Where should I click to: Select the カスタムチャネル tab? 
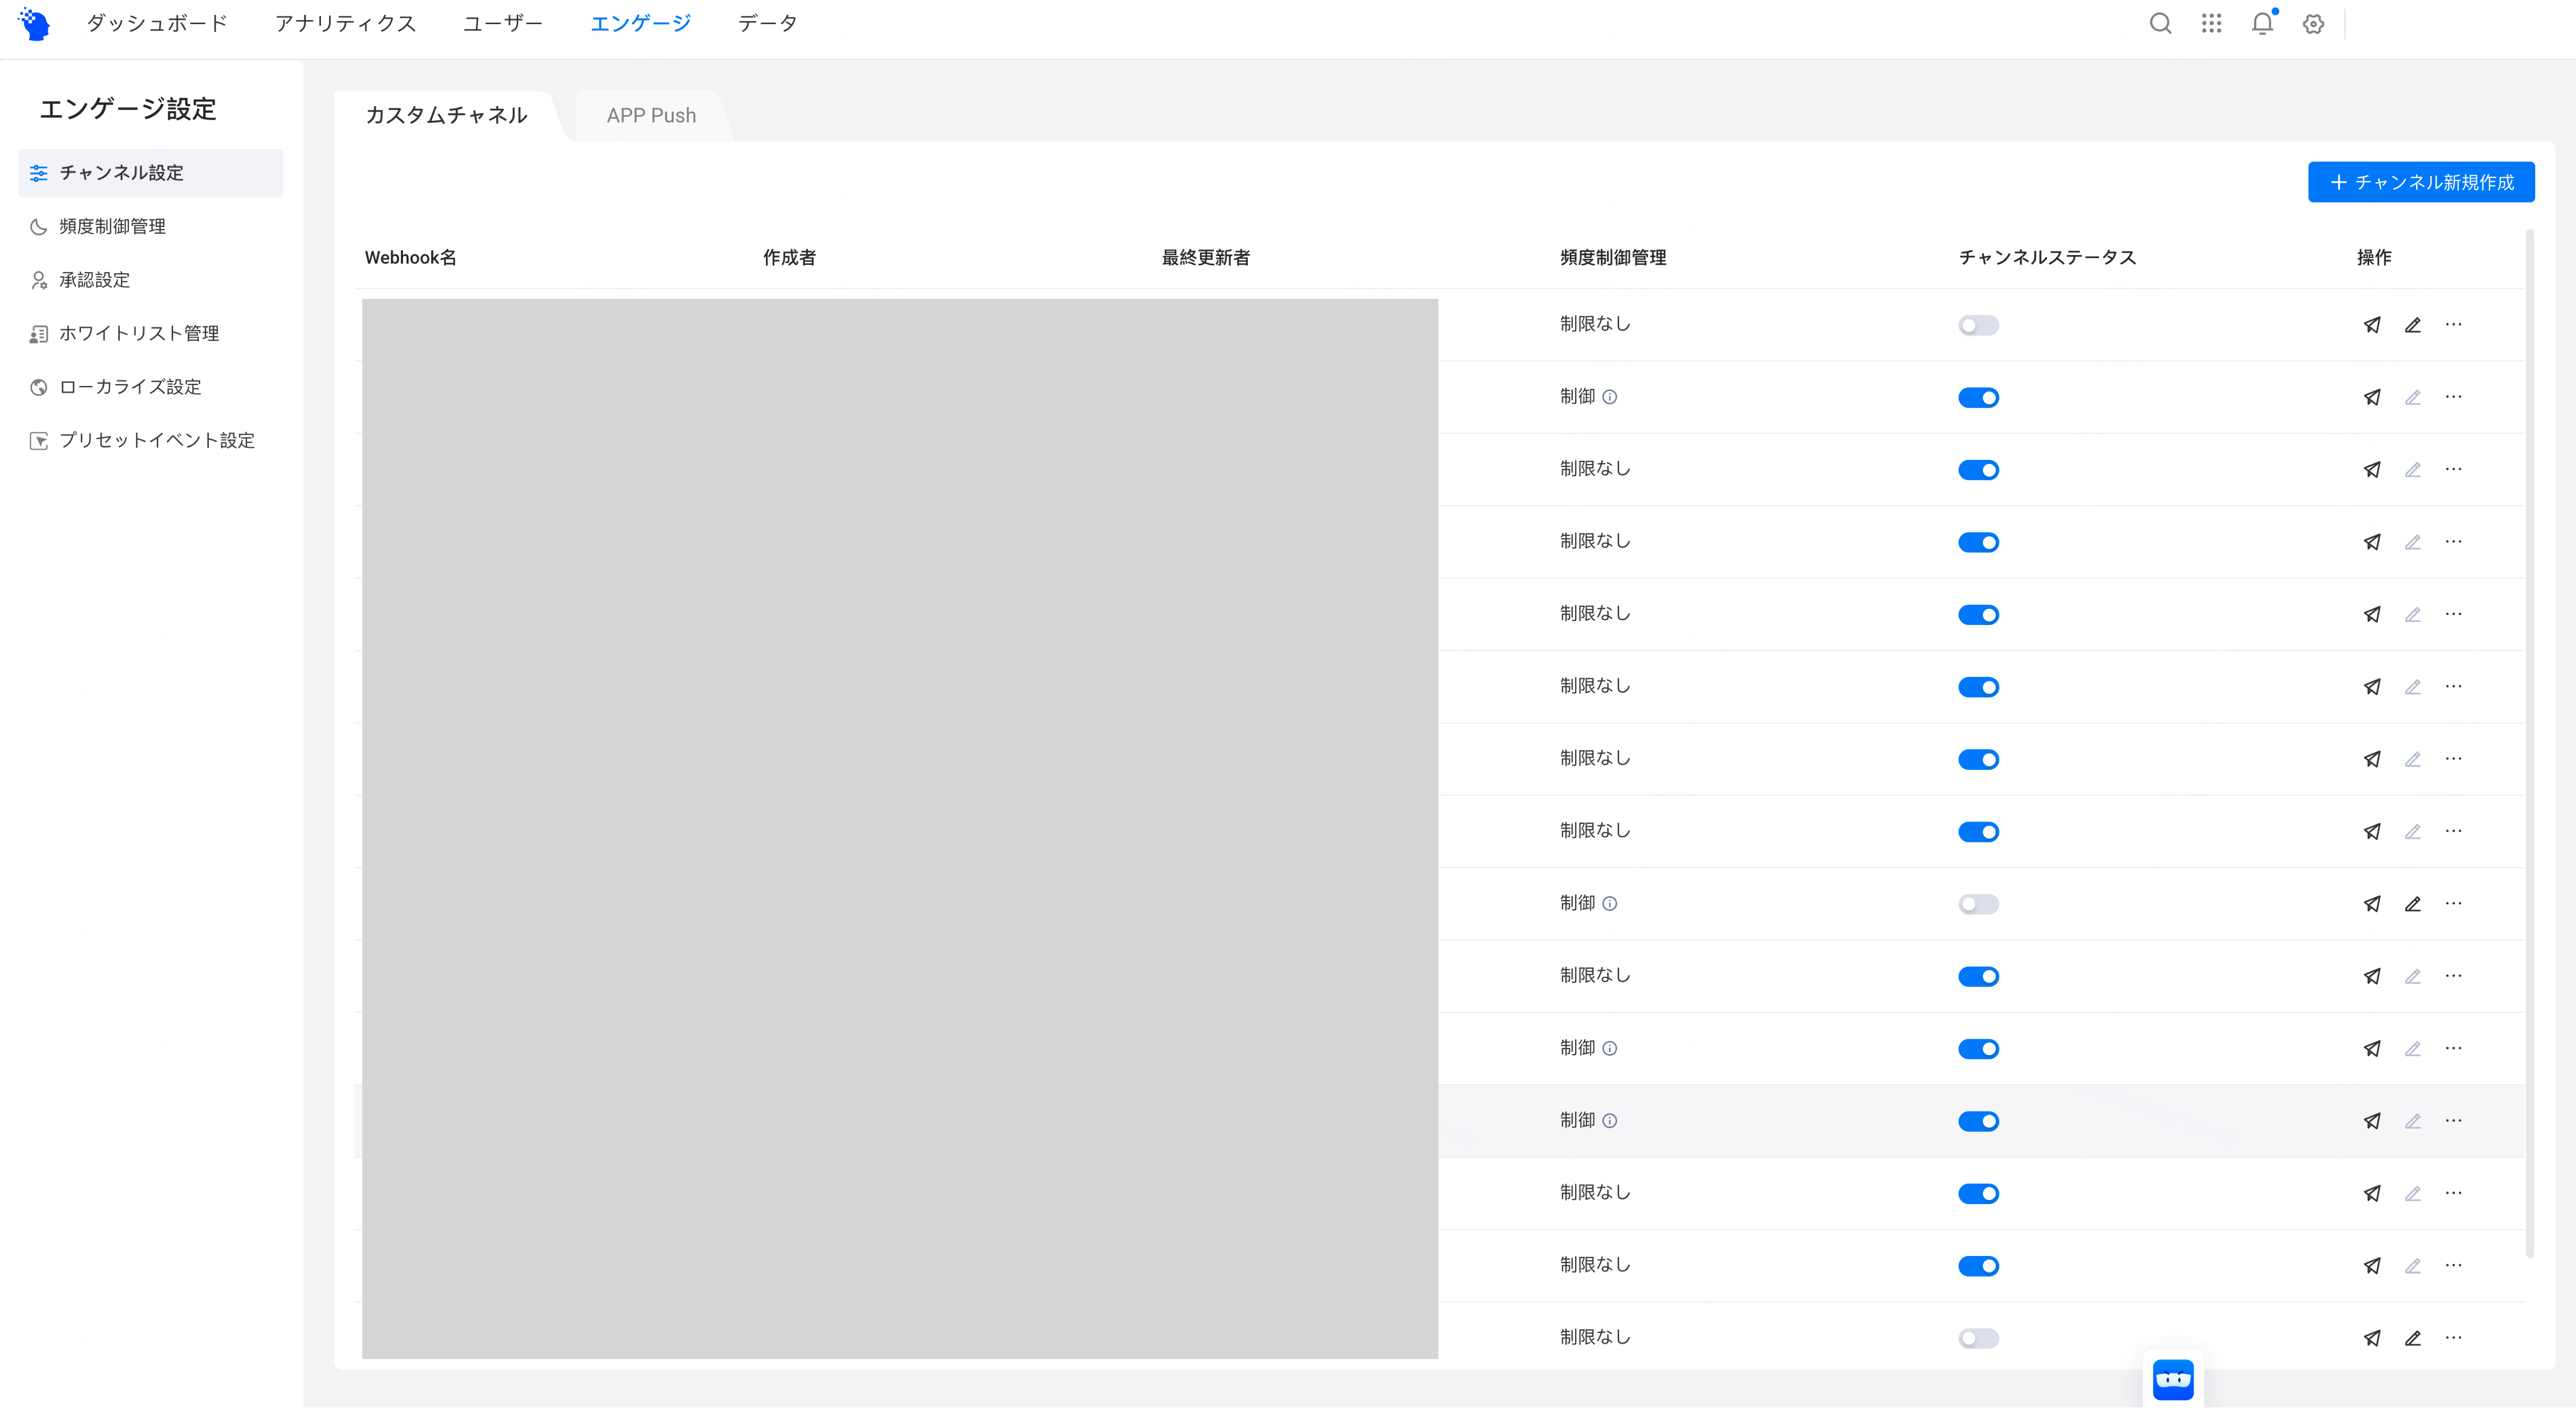tap(446, 116)
